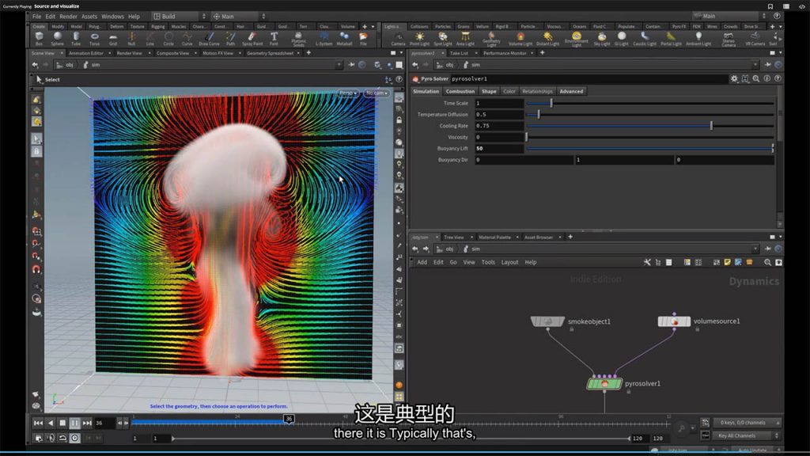Expand the network editor path history dropdown
The height and width of the screenshot is (456, 810).
click(x=755, y=249)
